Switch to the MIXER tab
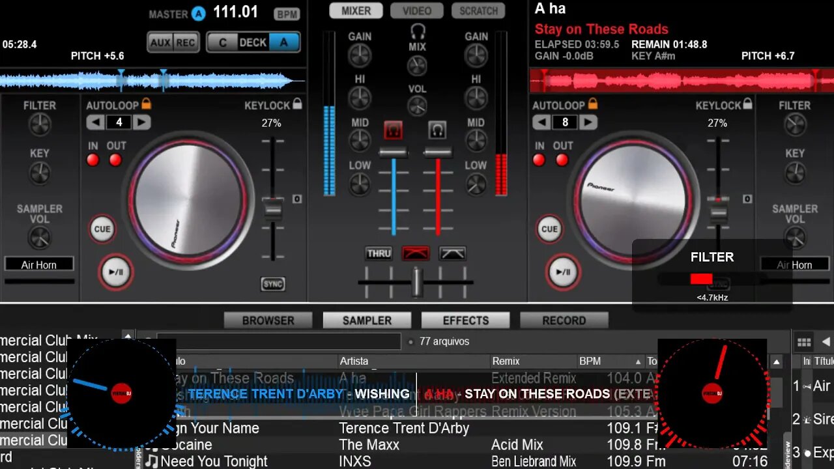Viewport: 834px width, 469px height. point(356,10)
